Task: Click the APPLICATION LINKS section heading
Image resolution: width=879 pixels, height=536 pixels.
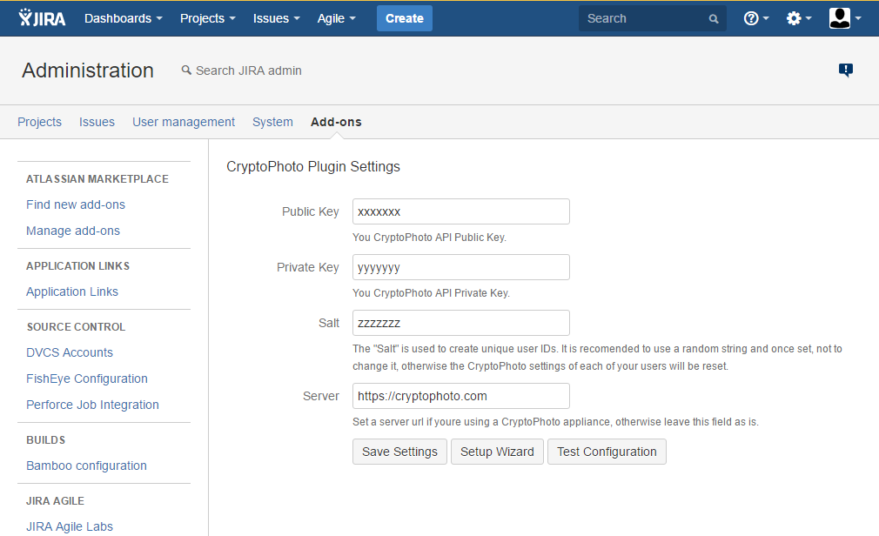Action: (x=78, y=265)
